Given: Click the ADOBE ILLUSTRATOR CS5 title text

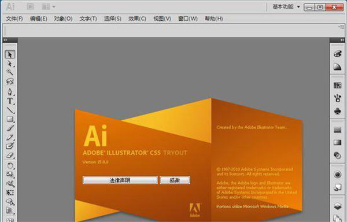Looking at the screenshot, I should [121, 153].
